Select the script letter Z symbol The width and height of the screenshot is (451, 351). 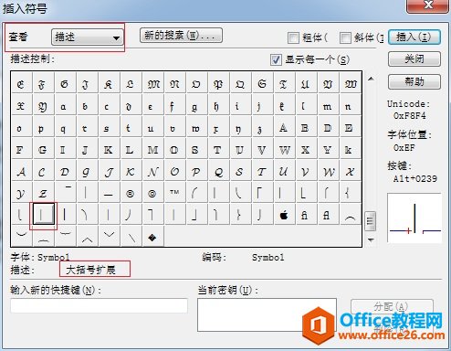43,194
